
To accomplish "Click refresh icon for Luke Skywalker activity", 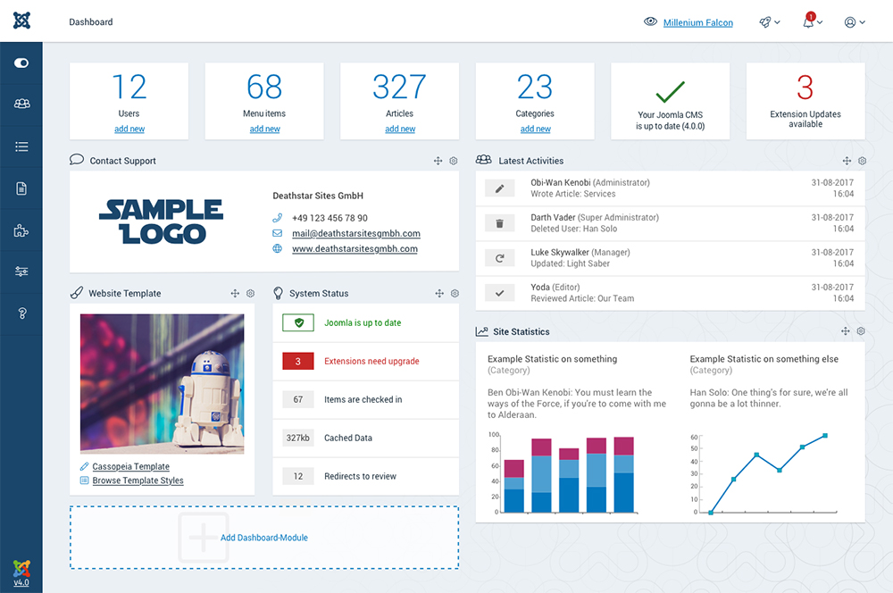I will tap(499, 258).
